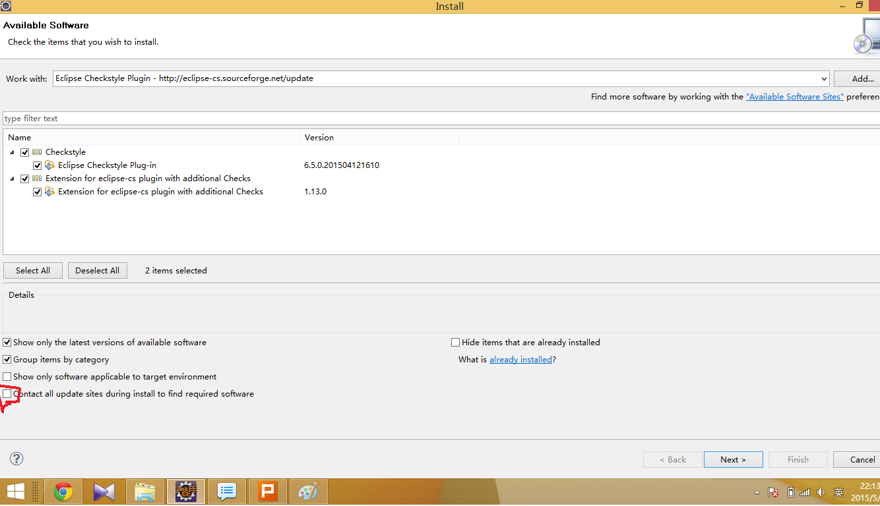Click the Next > button
880x506 pixels.
pos(734,460)
